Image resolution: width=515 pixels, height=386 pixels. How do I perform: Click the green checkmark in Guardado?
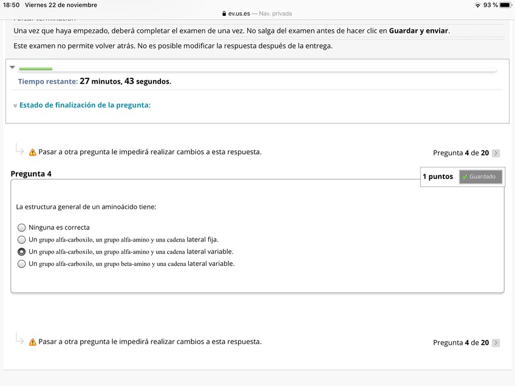[x=465, y=177]
